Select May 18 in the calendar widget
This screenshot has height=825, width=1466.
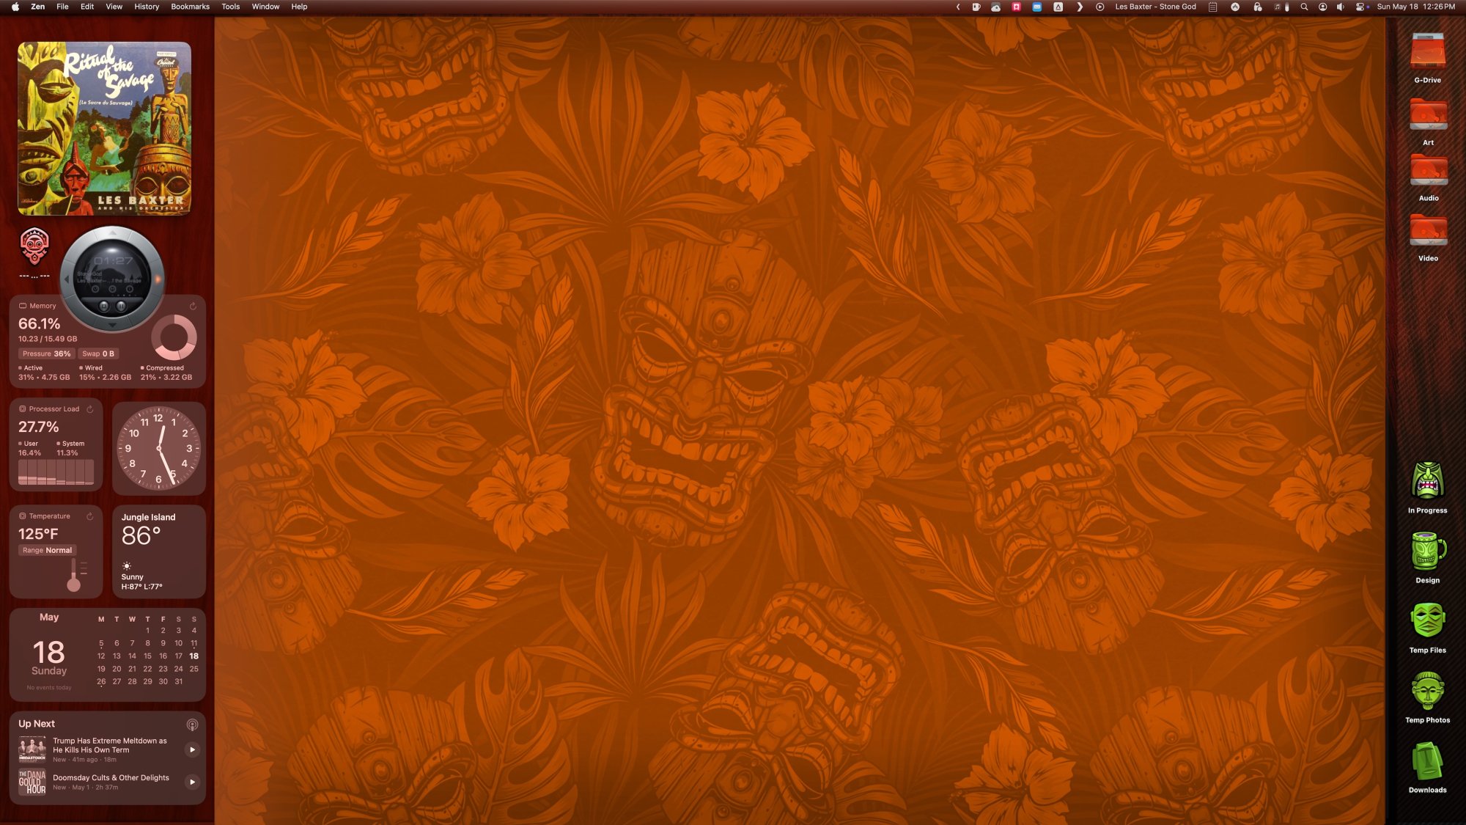point(194,656)
